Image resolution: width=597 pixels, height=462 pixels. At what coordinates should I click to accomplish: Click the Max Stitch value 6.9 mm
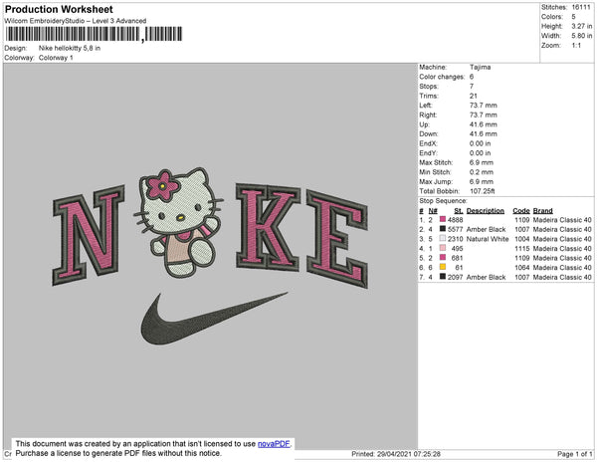(x=482, y=162)
